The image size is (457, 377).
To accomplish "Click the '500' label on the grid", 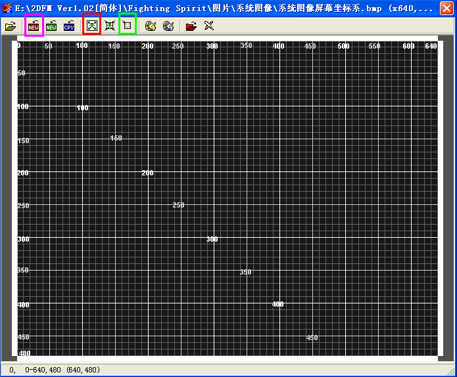I will point(343,46).
